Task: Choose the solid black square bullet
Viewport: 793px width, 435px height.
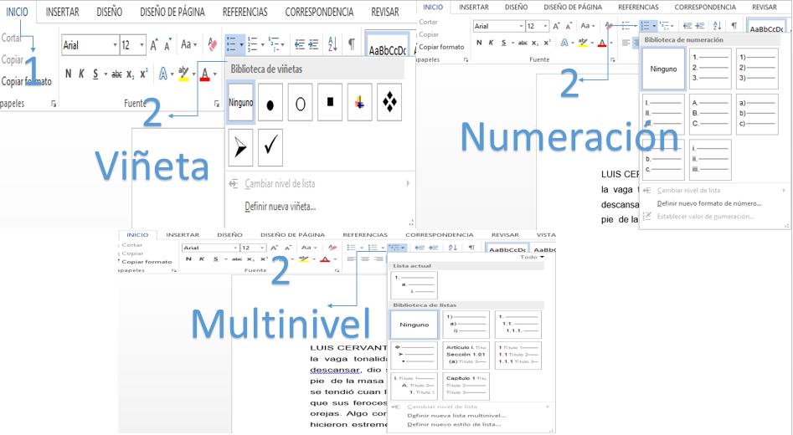Action: coord(330,103)
